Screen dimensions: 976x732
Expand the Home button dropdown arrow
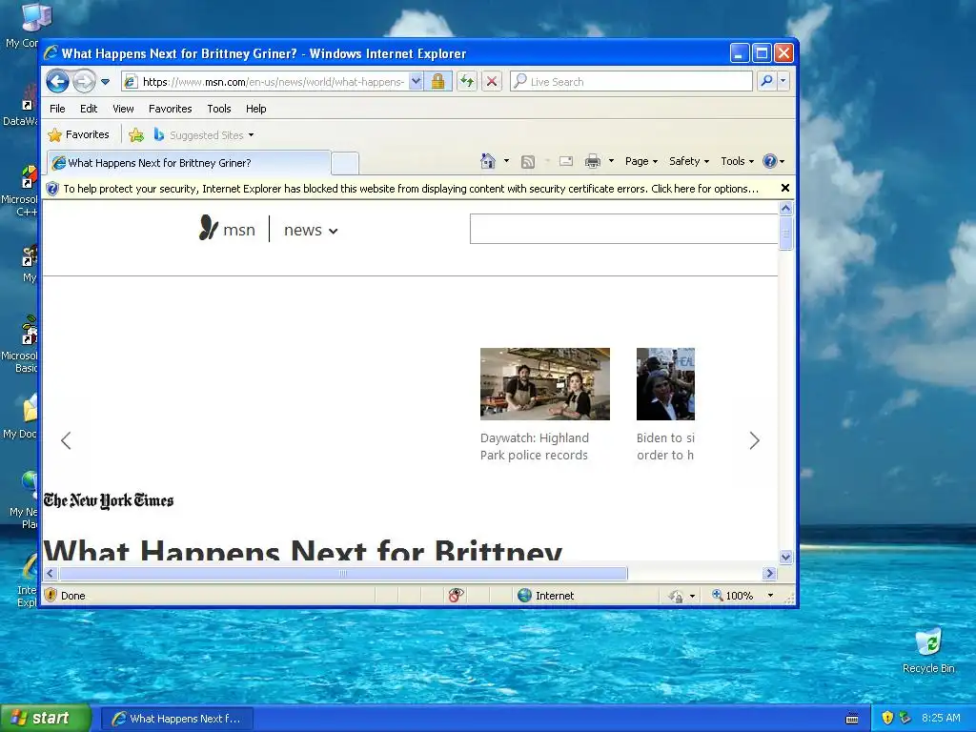pyautogui.click(x=506, y=161)
